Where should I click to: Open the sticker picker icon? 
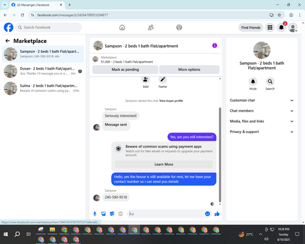click(x=112, y=213)
